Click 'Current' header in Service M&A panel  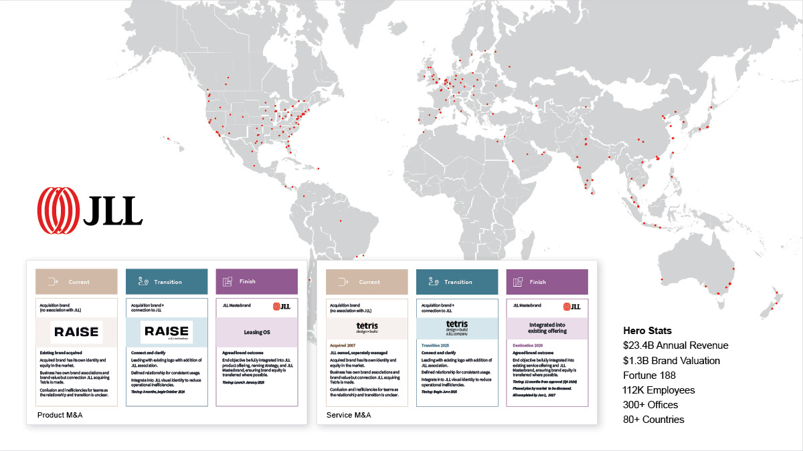click(367, 282)
